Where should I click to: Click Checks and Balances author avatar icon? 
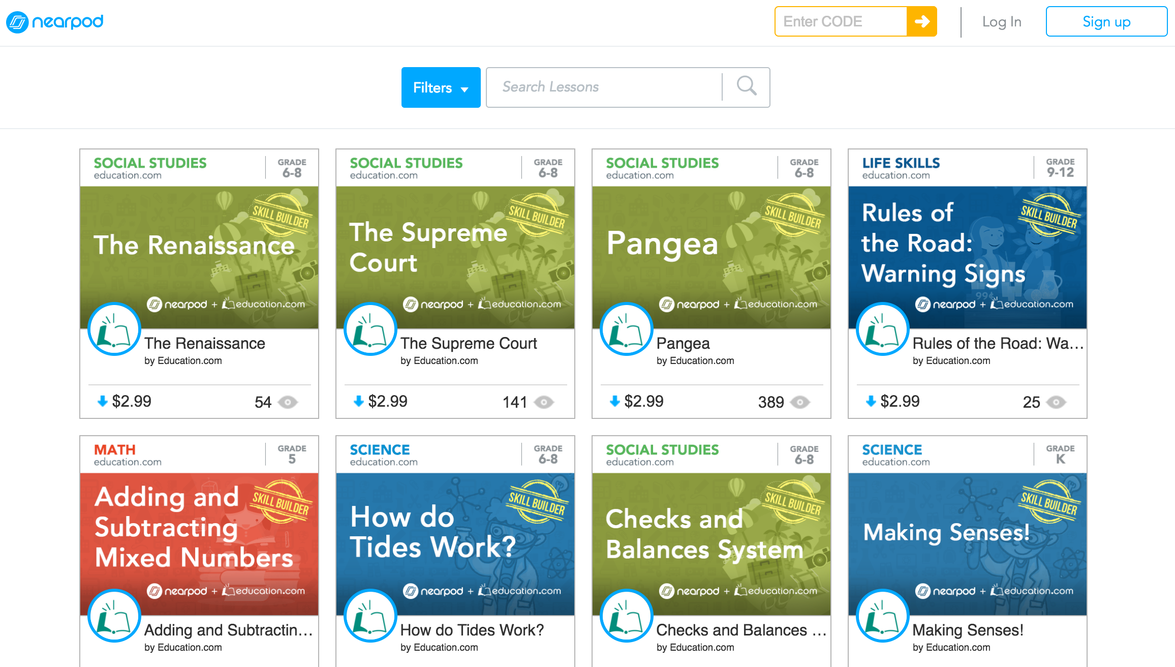[x=627, y=616]
